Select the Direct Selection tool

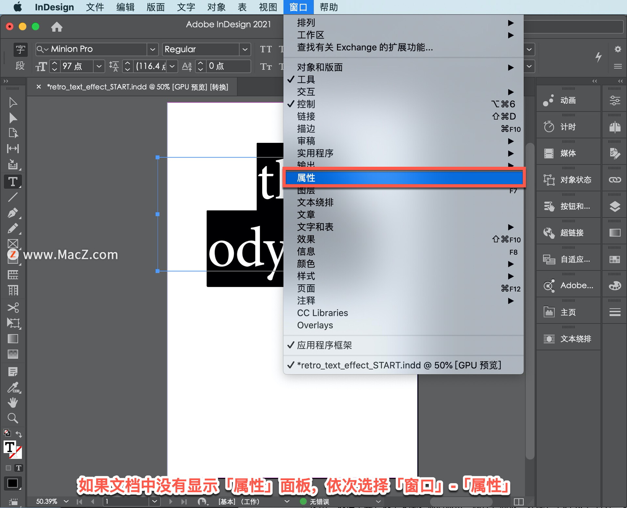click(x=13, y=118)
